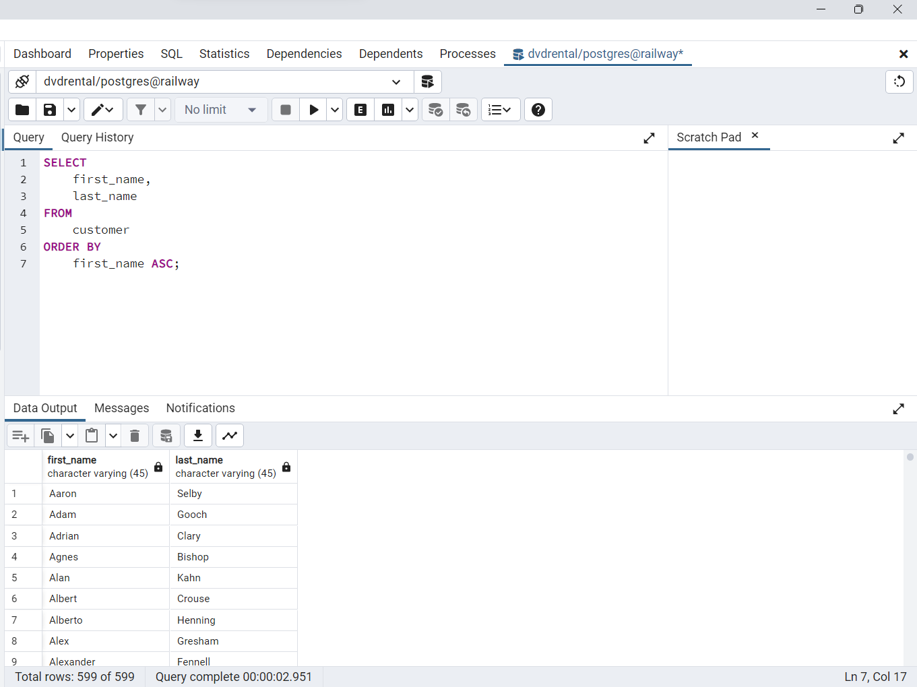The image size is (917, 687).
Task: Click the first_name column header
Action: (x=105, y=466)
